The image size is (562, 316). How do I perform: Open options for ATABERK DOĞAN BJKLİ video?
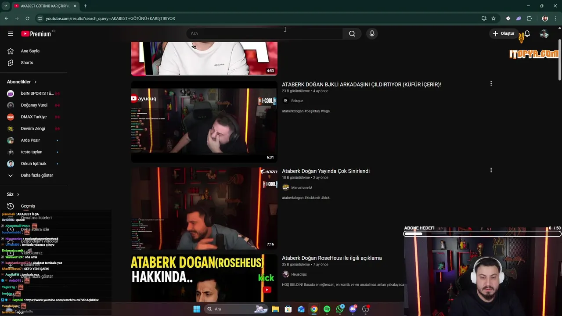491,83
